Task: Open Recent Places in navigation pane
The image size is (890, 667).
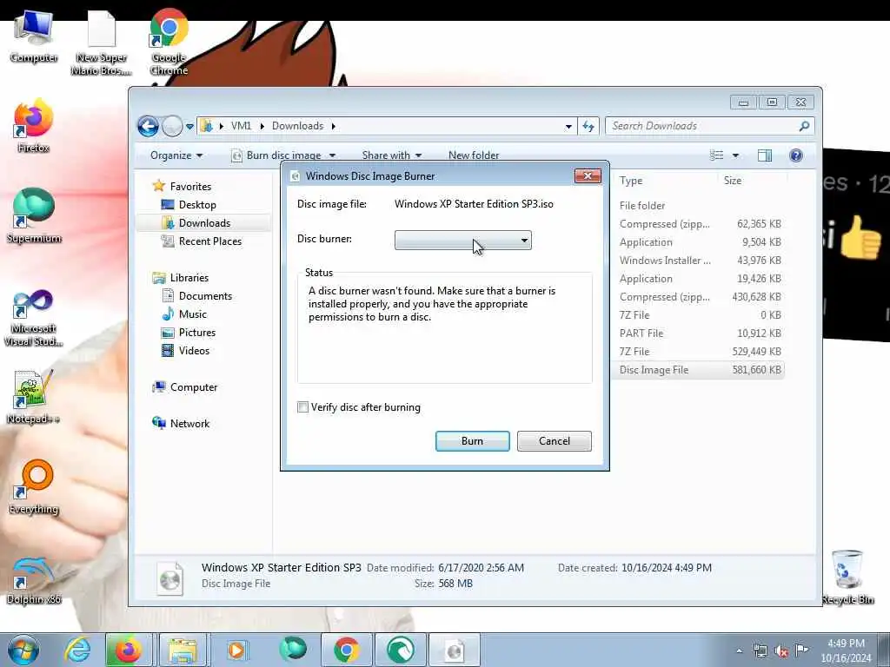Action: (x=210, y=241)
